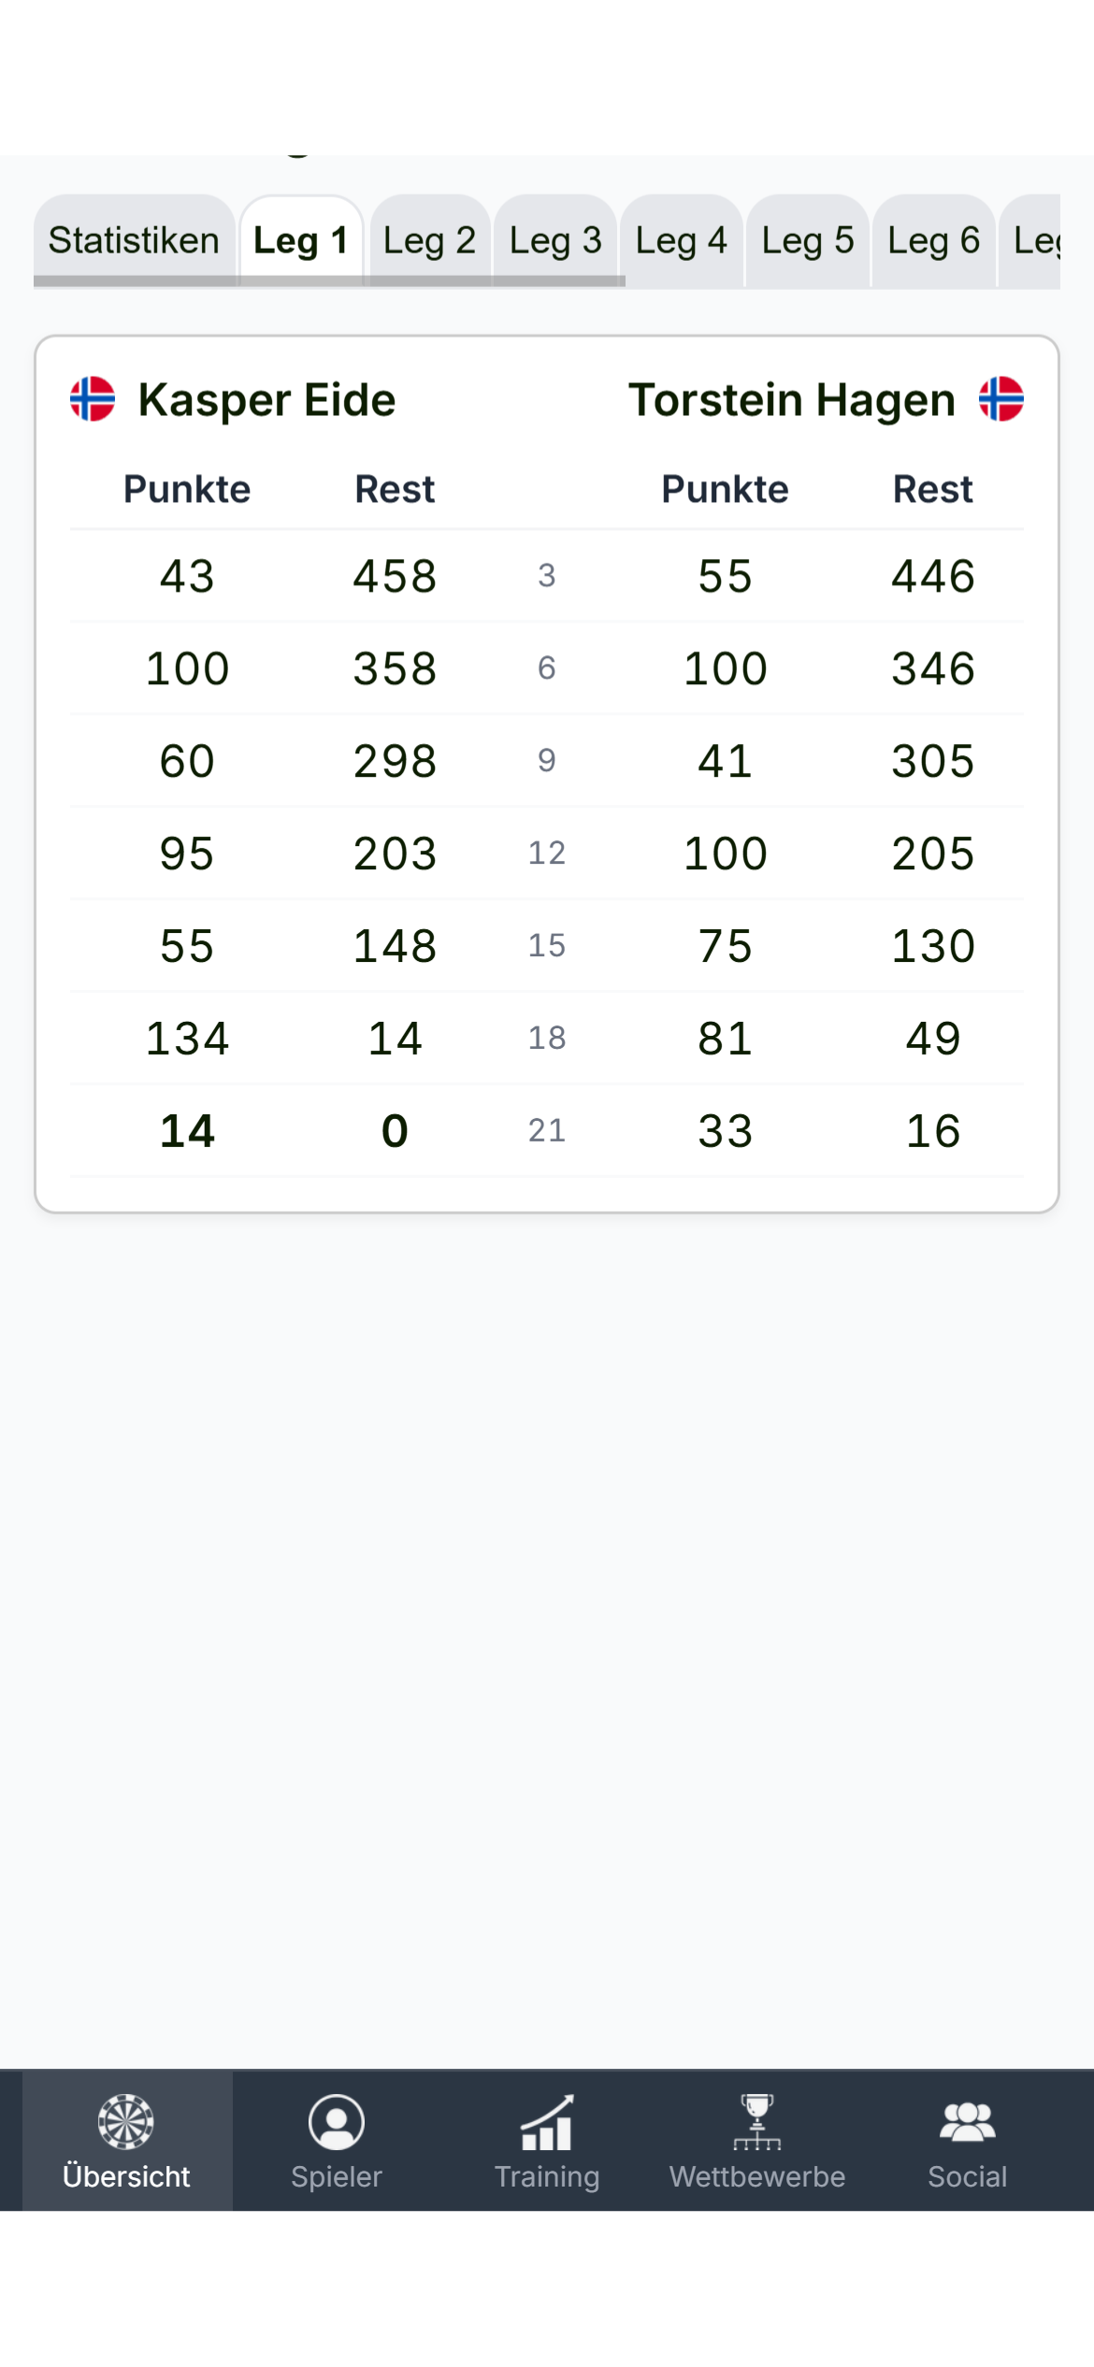Tap Kasper Eide's Norwegian flag icon
The height and width of the screenshot is (2367, 1094).
coord(93,399)
